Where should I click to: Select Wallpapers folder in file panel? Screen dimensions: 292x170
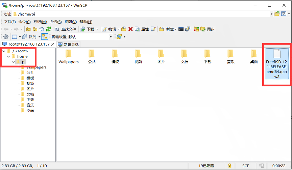click(x=69, y=57)
